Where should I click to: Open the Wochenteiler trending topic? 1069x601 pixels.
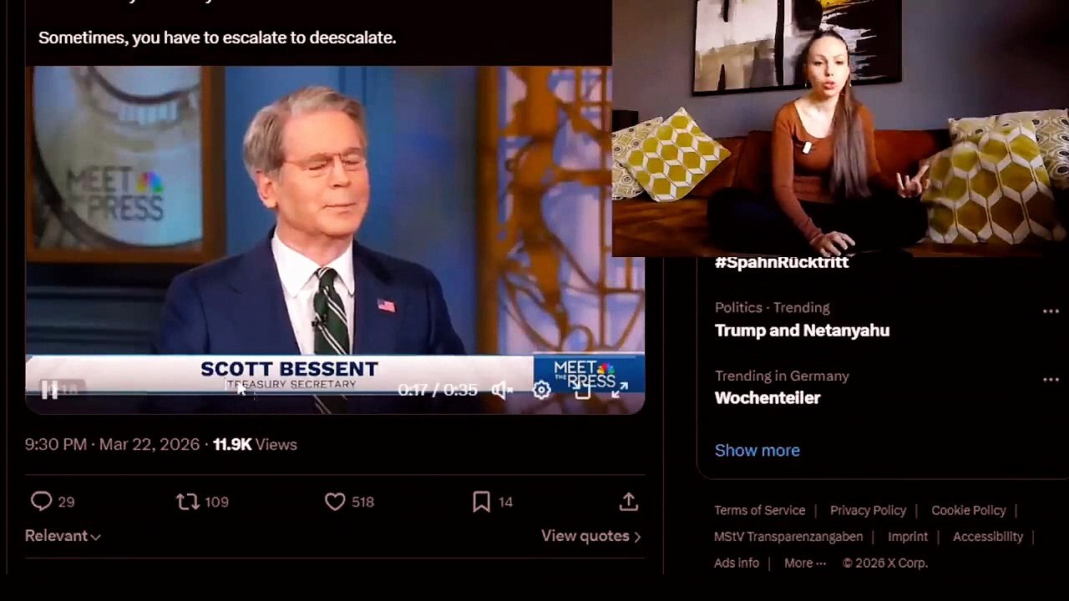tap(768, 397)
